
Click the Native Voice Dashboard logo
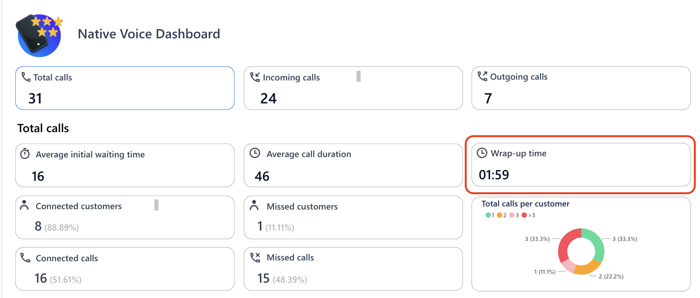pos(39,36)
